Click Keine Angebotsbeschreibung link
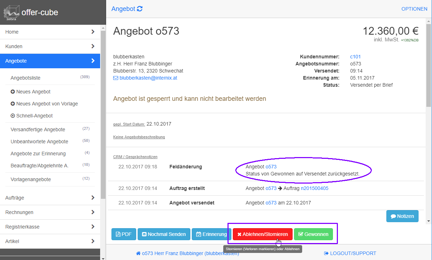Viewport: 432px width, 260px height. click(139, 137)
